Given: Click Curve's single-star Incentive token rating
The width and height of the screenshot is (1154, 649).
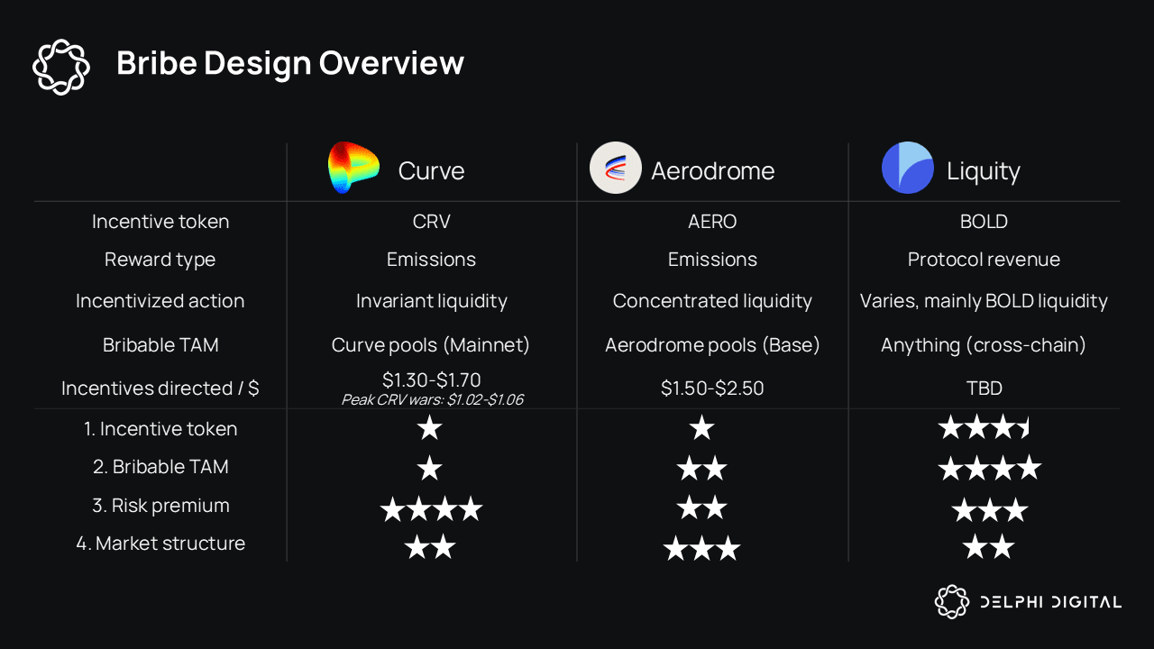Looking at the screenshot, I should [430, 427].
